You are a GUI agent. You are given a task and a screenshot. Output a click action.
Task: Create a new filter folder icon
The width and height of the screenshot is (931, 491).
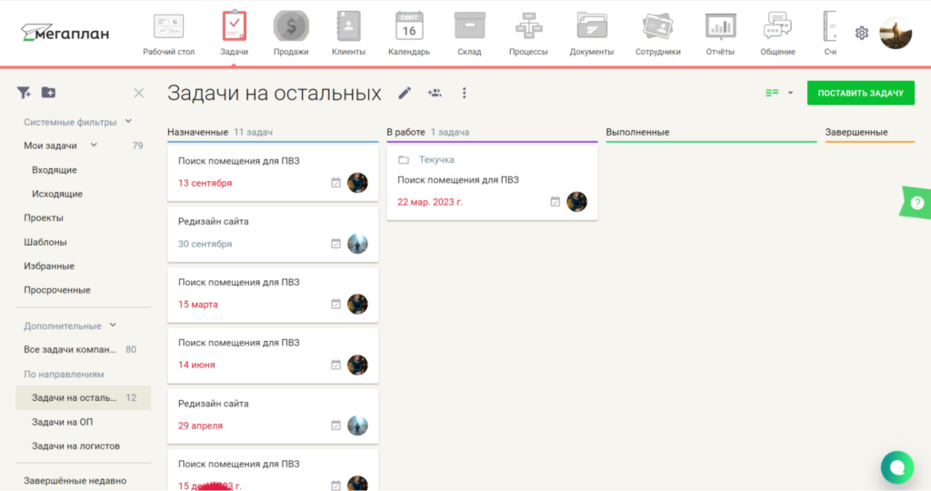(49, 93)
